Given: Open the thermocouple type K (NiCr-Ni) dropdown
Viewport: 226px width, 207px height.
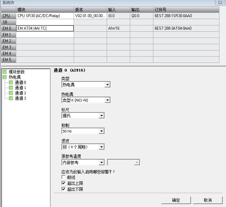Looking at the screenshot, I should click(x=107, y=100).
